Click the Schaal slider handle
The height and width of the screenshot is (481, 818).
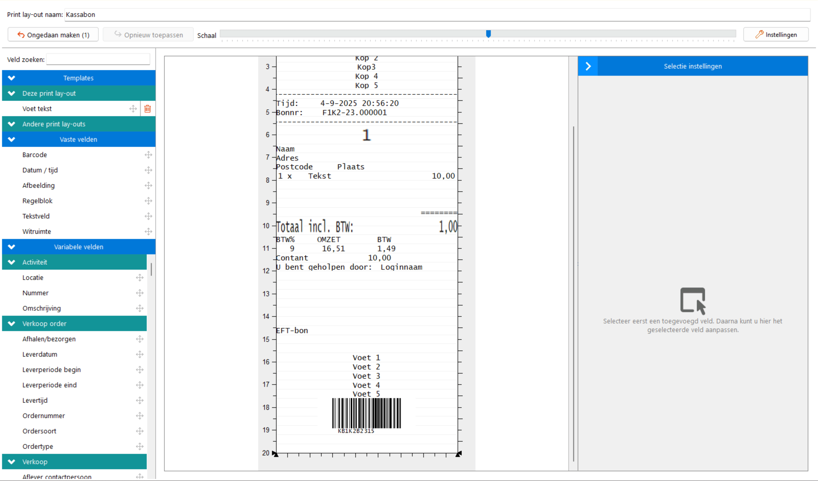(488, 34)
